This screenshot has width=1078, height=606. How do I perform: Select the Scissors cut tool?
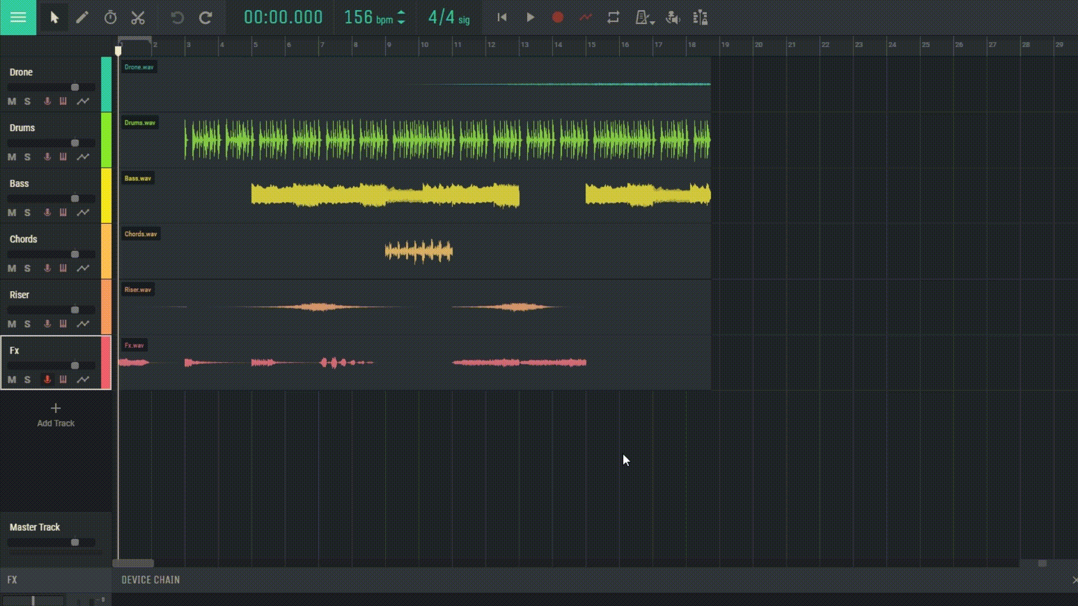[138, 17]
